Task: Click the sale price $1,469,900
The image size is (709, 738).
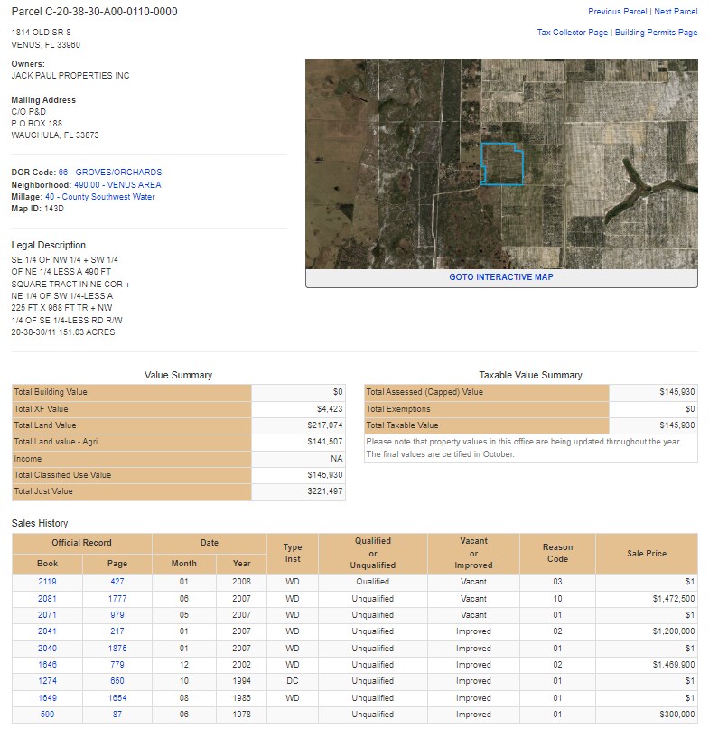Action: (673, 665)
